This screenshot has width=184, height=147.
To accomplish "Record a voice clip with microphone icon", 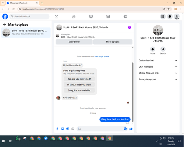I will (57, 129).
